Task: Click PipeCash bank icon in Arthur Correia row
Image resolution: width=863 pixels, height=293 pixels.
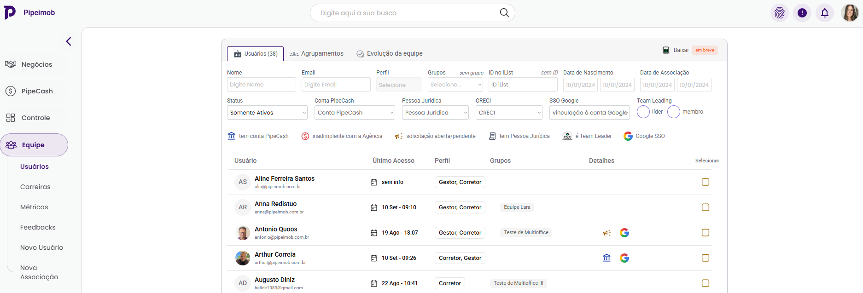Action: [x=606, y=258]
